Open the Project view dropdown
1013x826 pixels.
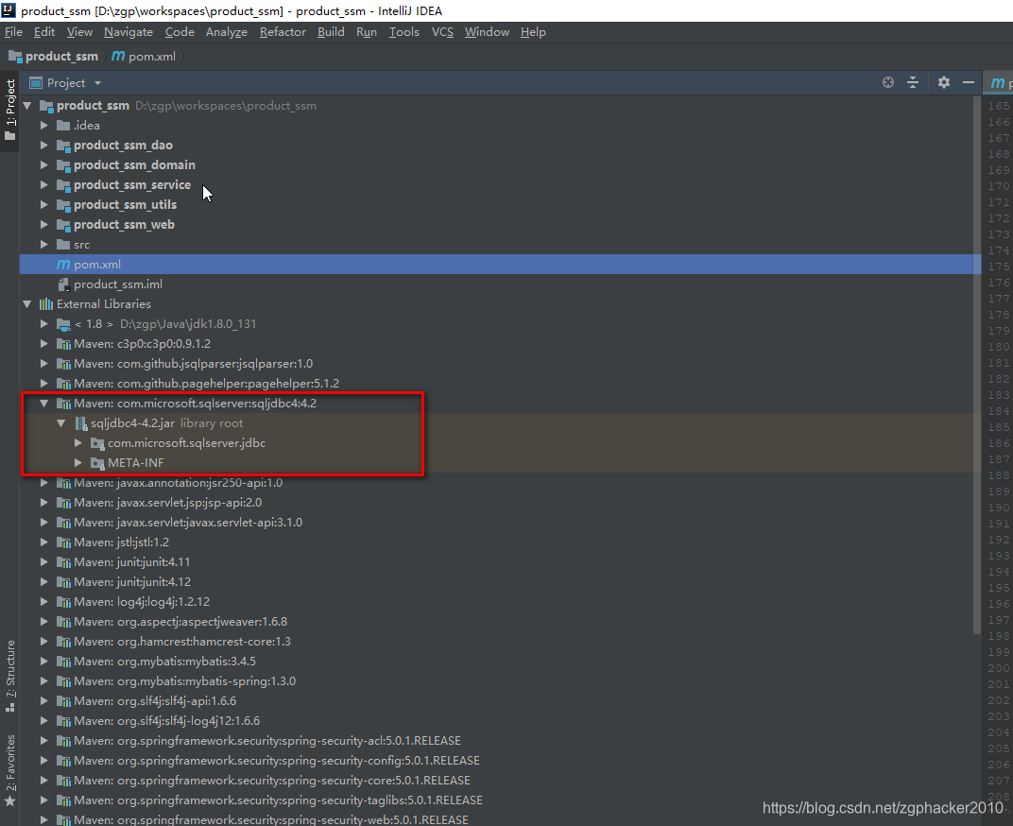pos(97,83)
